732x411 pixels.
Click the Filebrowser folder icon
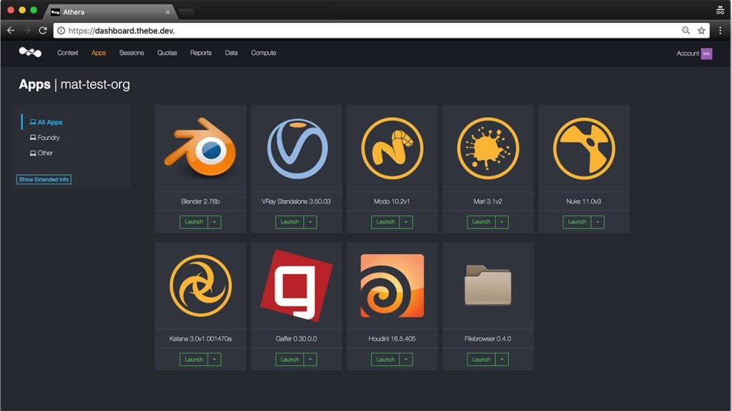(488, 285)
